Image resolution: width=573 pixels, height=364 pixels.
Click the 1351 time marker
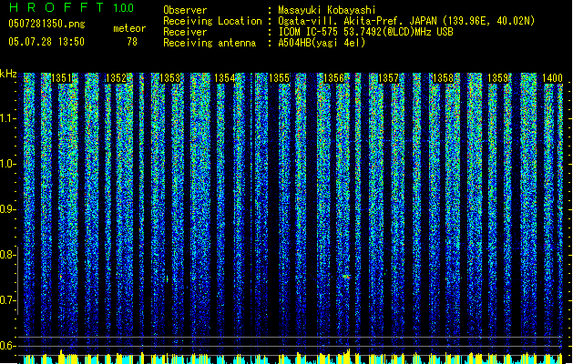61,78
